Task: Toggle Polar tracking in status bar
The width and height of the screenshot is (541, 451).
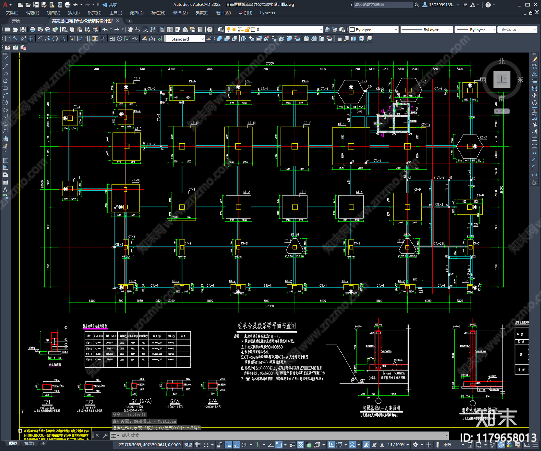Action: pyautogui.click(x=244, y=445)
